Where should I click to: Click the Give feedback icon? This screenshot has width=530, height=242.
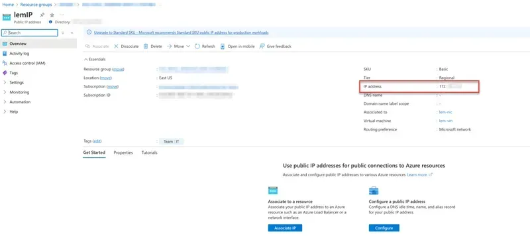click(262, 46)
